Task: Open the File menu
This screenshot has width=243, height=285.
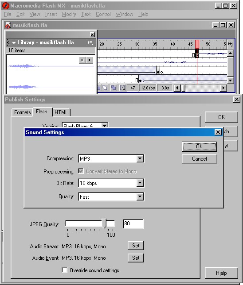Action: tap(8, 14)
